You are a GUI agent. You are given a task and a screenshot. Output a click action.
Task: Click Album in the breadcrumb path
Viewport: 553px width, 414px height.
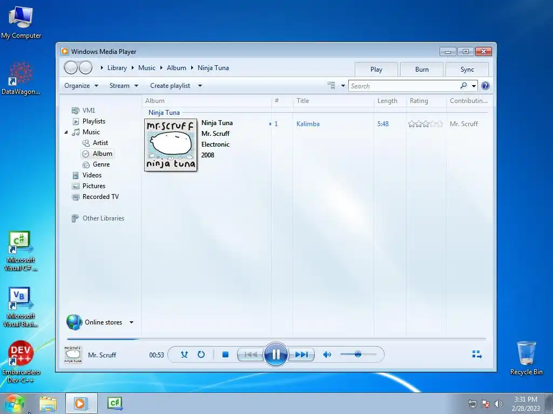coord(177,67)
